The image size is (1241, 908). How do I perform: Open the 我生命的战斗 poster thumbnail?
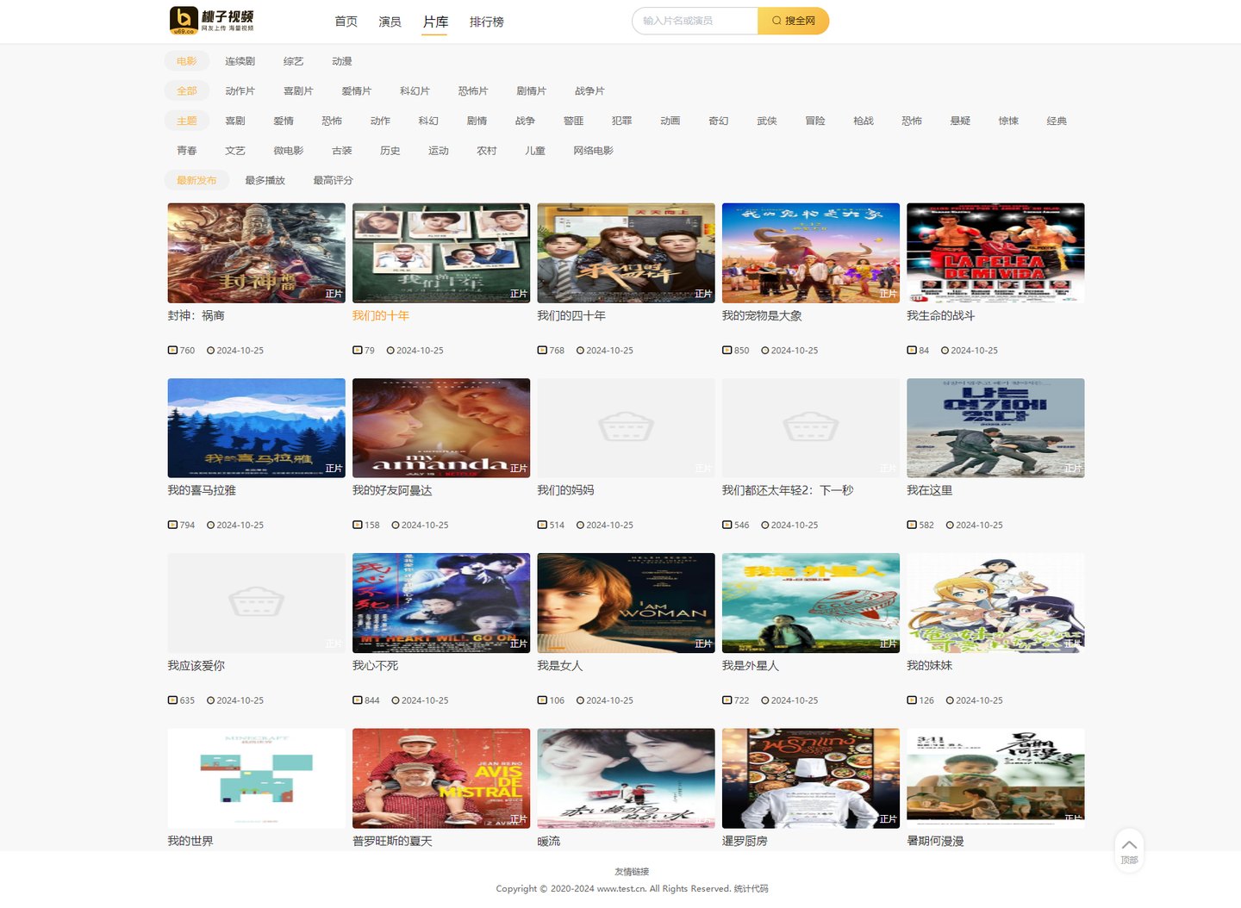(995, 253)
